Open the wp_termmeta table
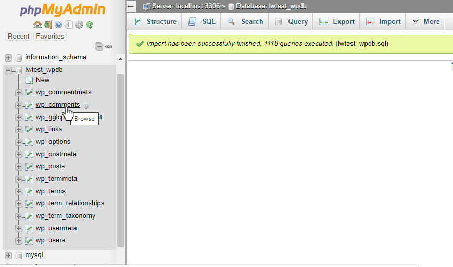453x267 pixels. 56,179
